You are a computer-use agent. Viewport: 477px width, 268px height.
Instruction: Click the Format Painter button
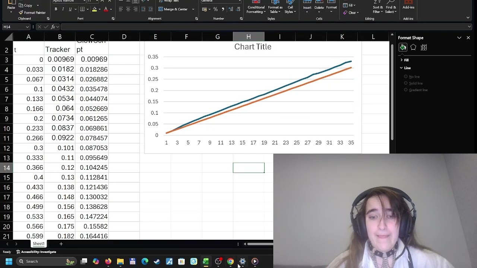(x=32, y=12)
